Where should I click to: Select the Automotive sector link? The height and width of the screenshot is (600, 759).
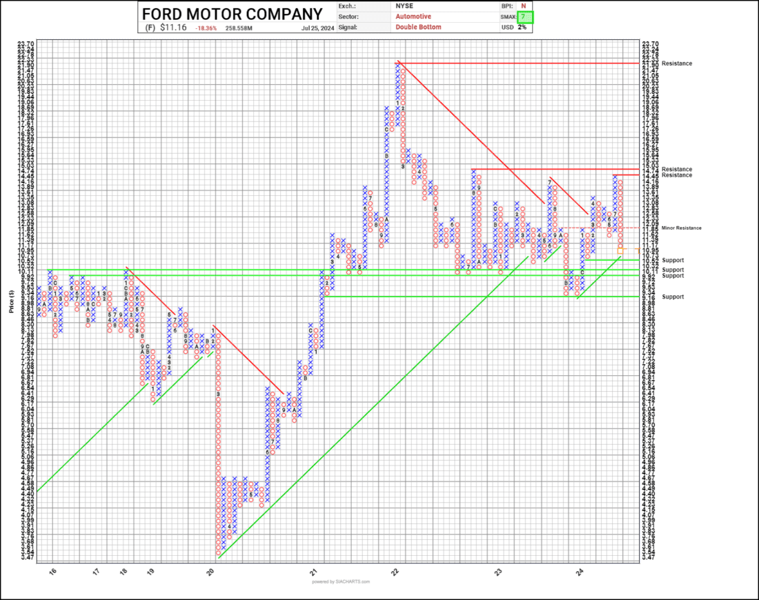pyautogui.click(x=413, y=16)
